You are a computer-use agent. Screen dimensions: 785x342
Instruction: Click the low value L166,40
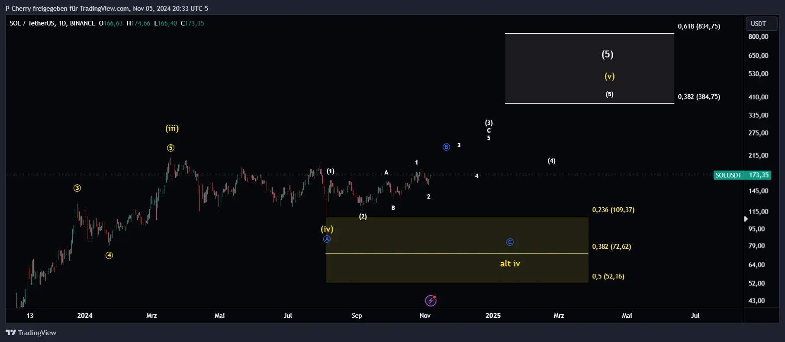[x=166, y=23]
